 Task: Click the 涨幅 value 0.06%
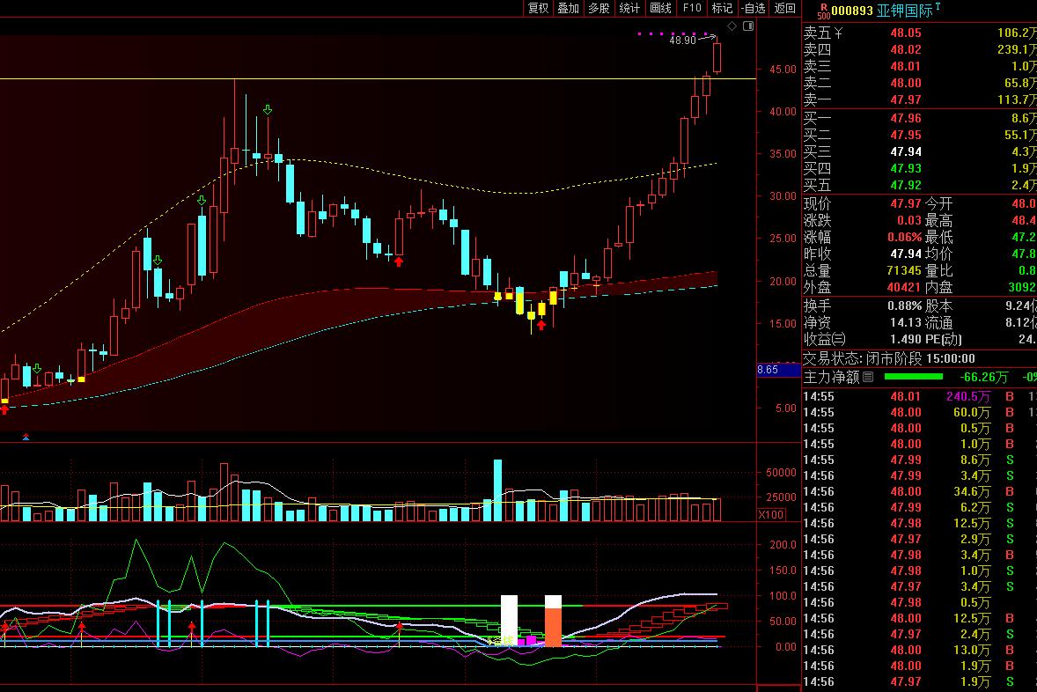tap(904, 238)
